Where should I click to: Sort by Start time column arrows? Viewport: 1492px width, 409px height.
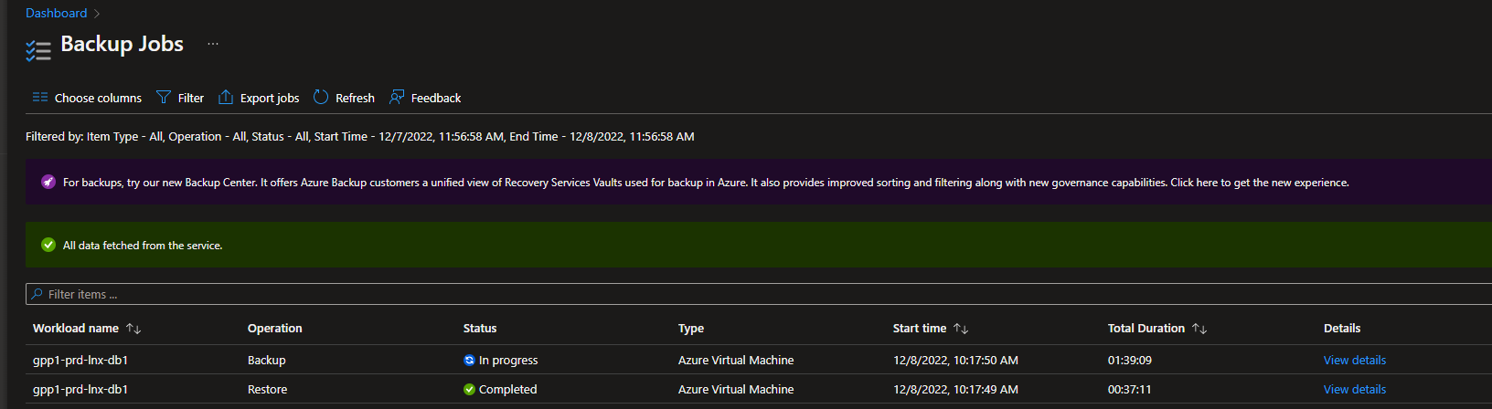[x=961, y=329]
